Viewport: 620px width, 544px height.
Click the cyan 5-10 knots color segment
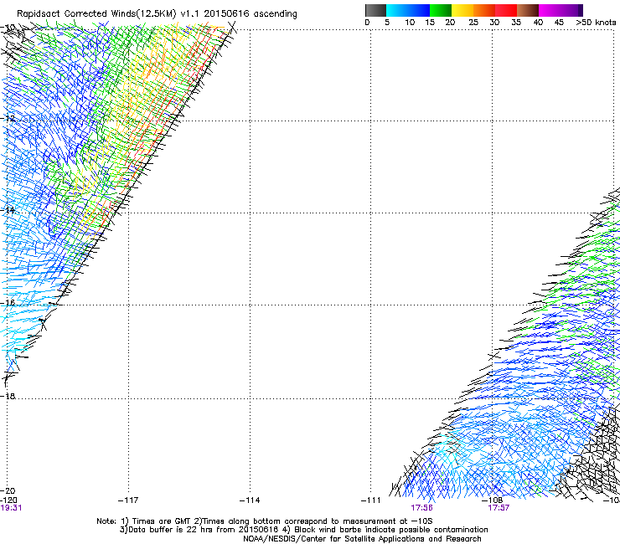tap(397, 10)
